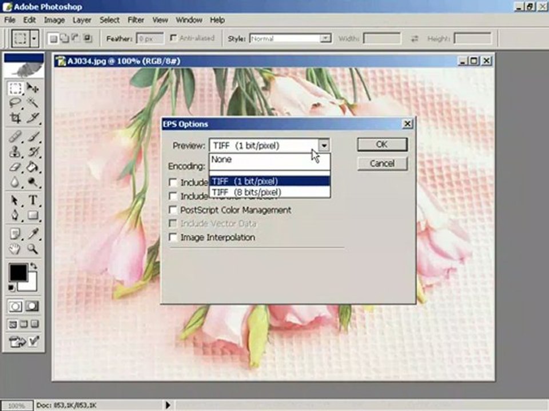
Task: Select the Zoom tool
Action: (33, 248)
